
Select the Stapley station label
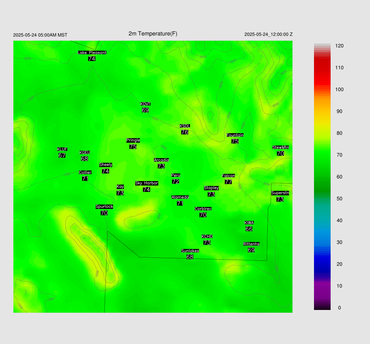pos(211,188)
